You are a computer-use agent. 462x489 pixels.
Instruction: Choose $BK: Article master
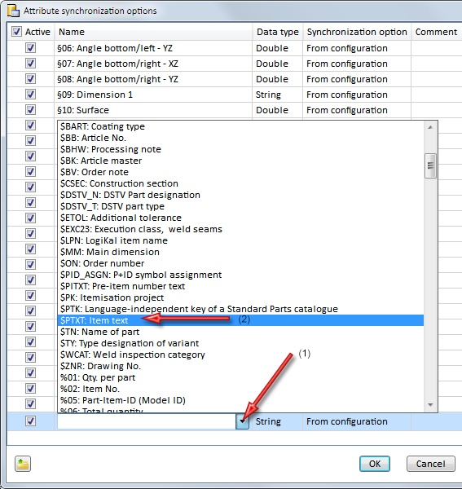[240, 161]
